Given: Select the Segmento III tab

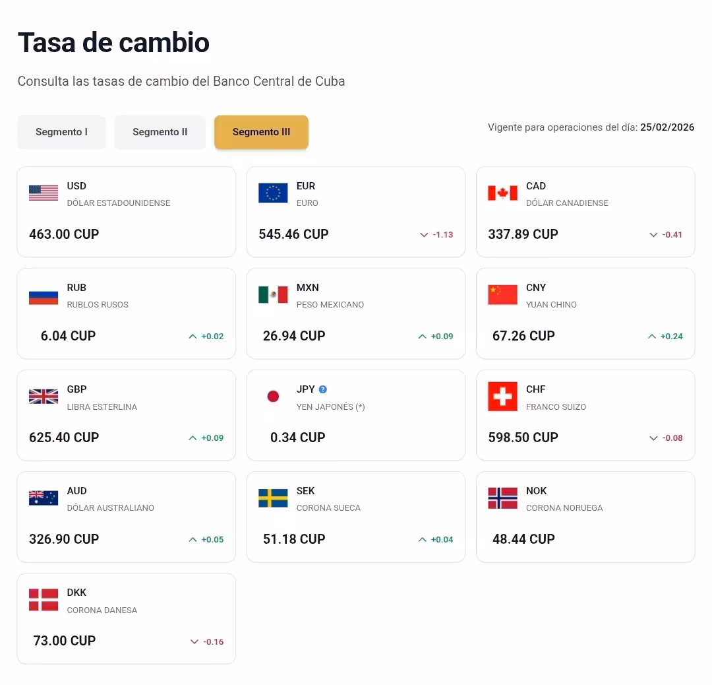Looking at the screenshot, I should coord(261,132).
